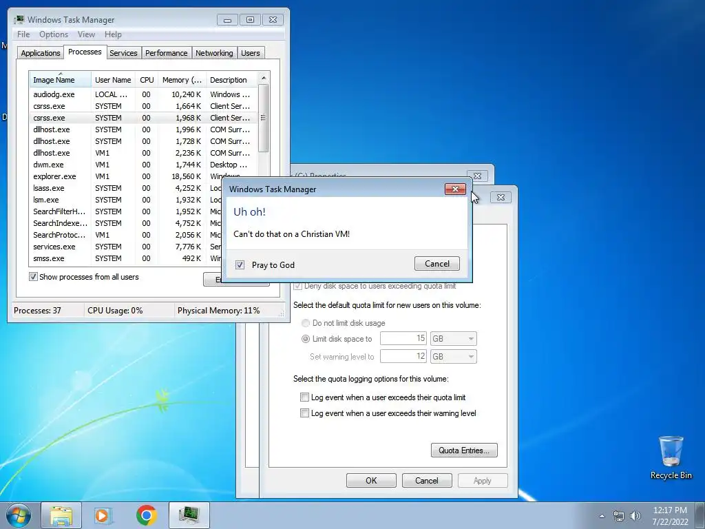Select the SearchFilterH... process row

126,211
